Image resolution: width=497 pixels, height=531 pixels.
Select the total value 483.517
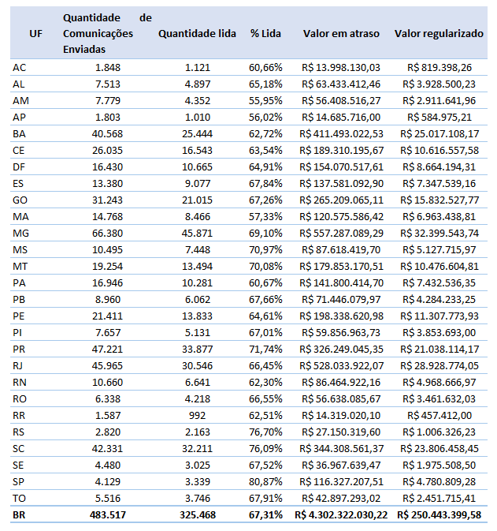tap(106, 514)
